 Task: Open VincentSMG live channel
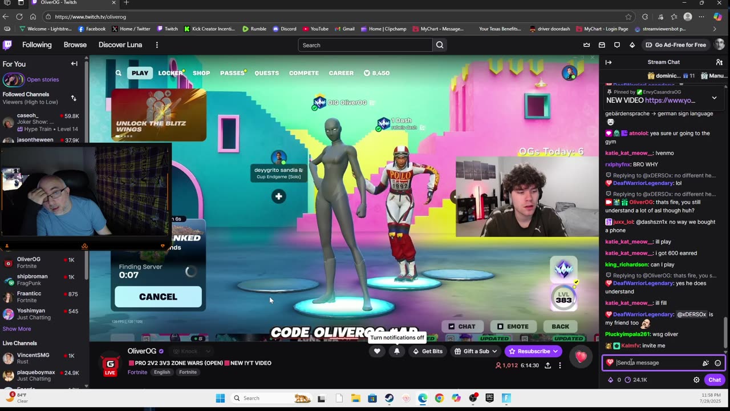point(43,358)
